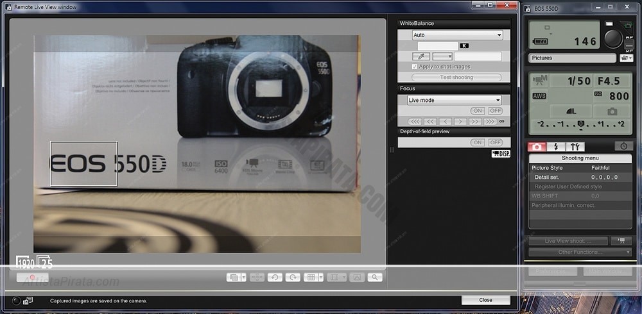The width and height of the screenshot is (642, 314).
Task: Click the movie camera button in EOS 550D window
Action: (x=621, y=241)
